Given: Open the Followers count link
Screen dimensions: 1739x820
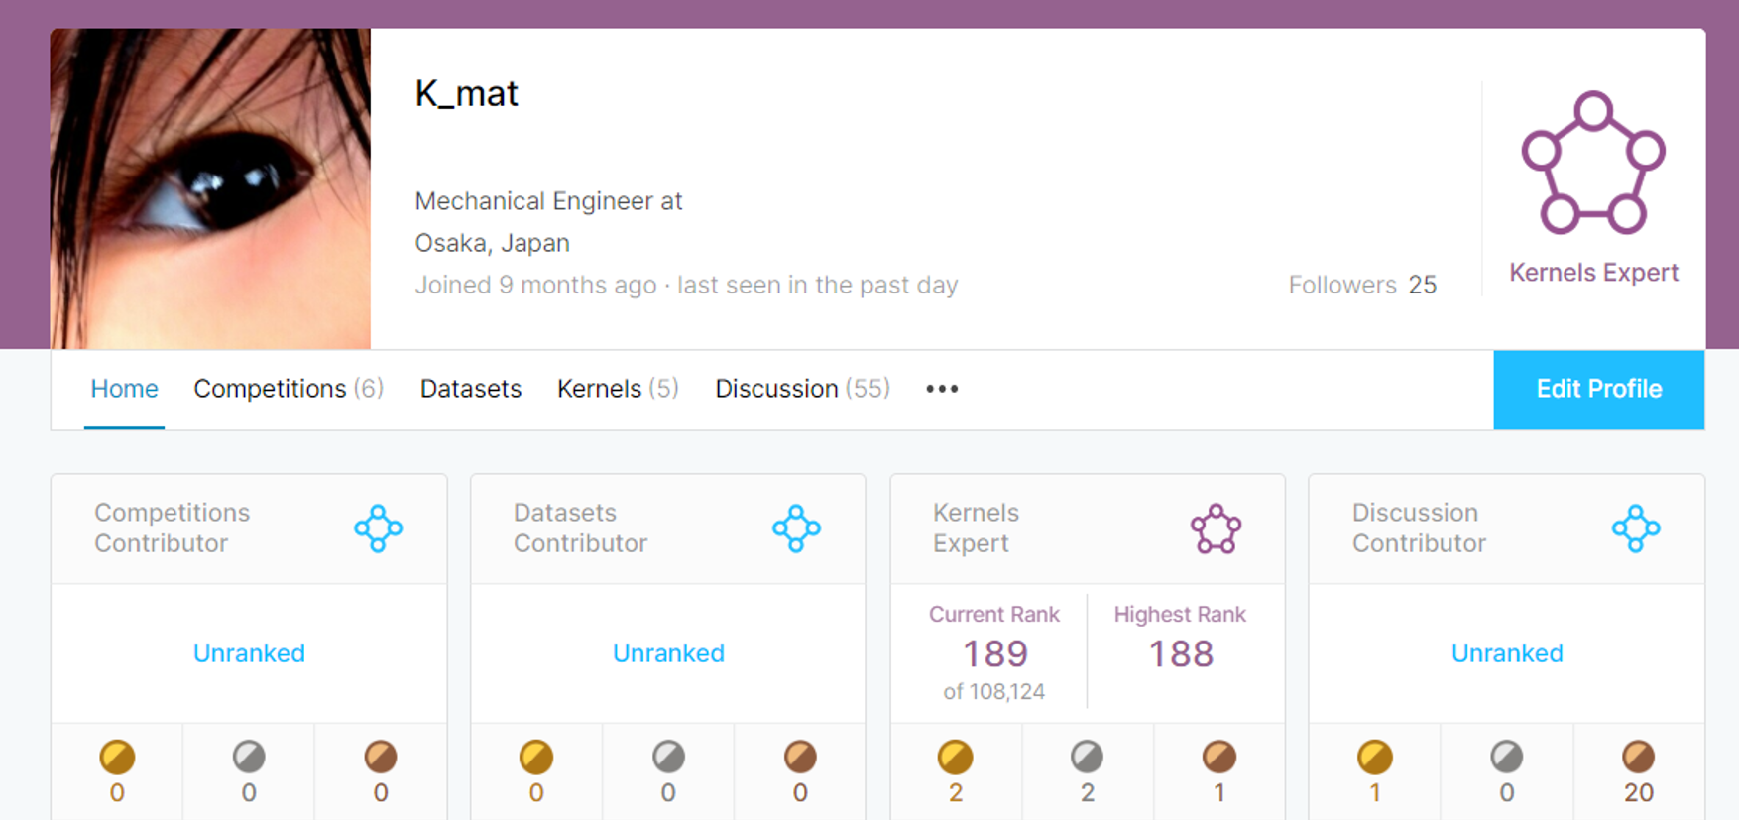Looking at the screenshot, I should click(x=1362, y=286).
